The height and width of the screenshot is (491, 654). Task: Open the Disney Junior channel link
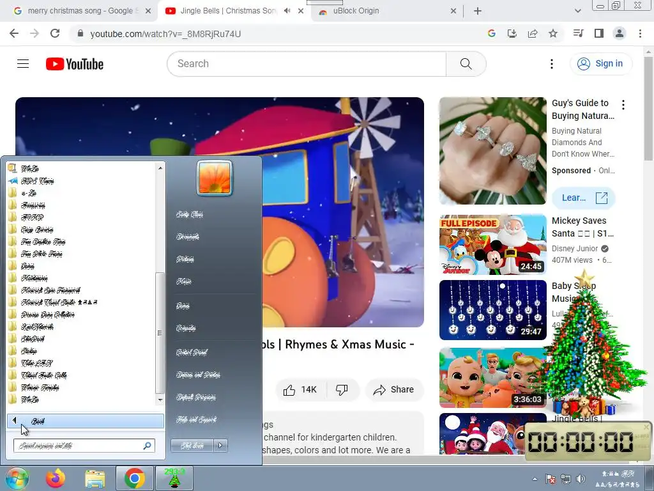(575, 249)
